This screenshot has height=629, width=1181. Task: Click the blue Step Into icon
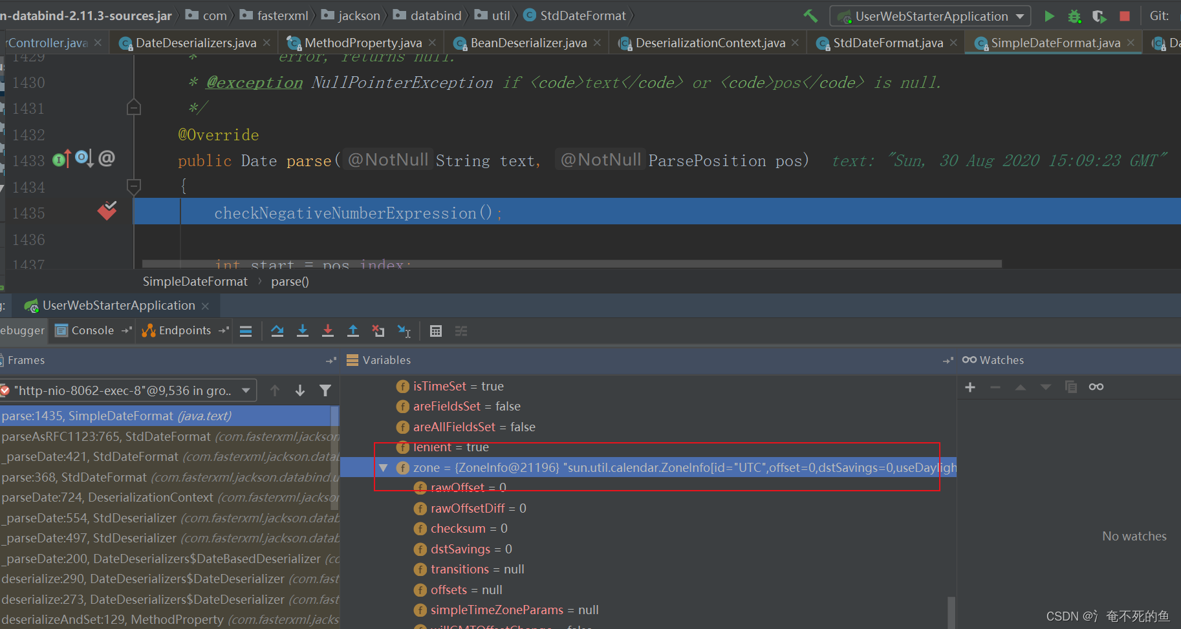[x=302, y=331]
